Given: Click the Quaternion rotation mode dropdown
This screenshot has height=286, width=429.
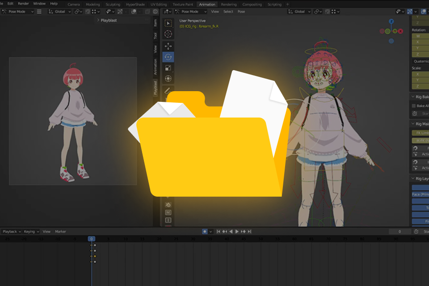Looking at the screenshot, I should (x=421, y=61).
